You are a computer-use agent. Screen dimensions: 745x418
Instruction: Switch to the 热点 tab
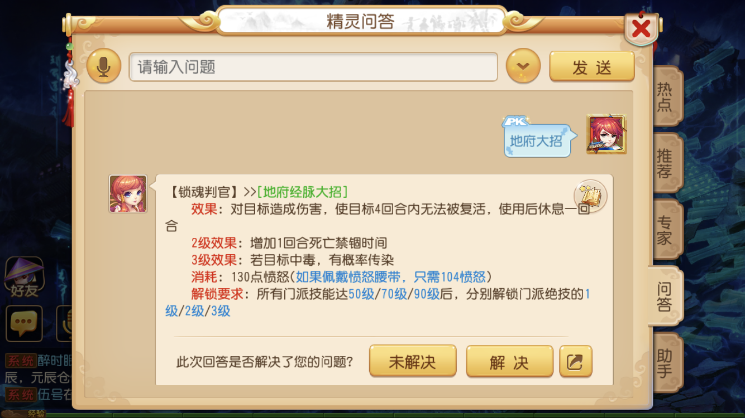coord(665,96)
